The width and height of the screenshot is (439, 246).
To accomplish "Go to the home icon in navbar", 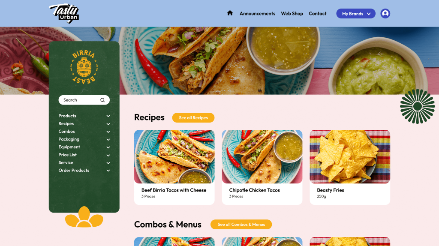I will pos(230,13).
